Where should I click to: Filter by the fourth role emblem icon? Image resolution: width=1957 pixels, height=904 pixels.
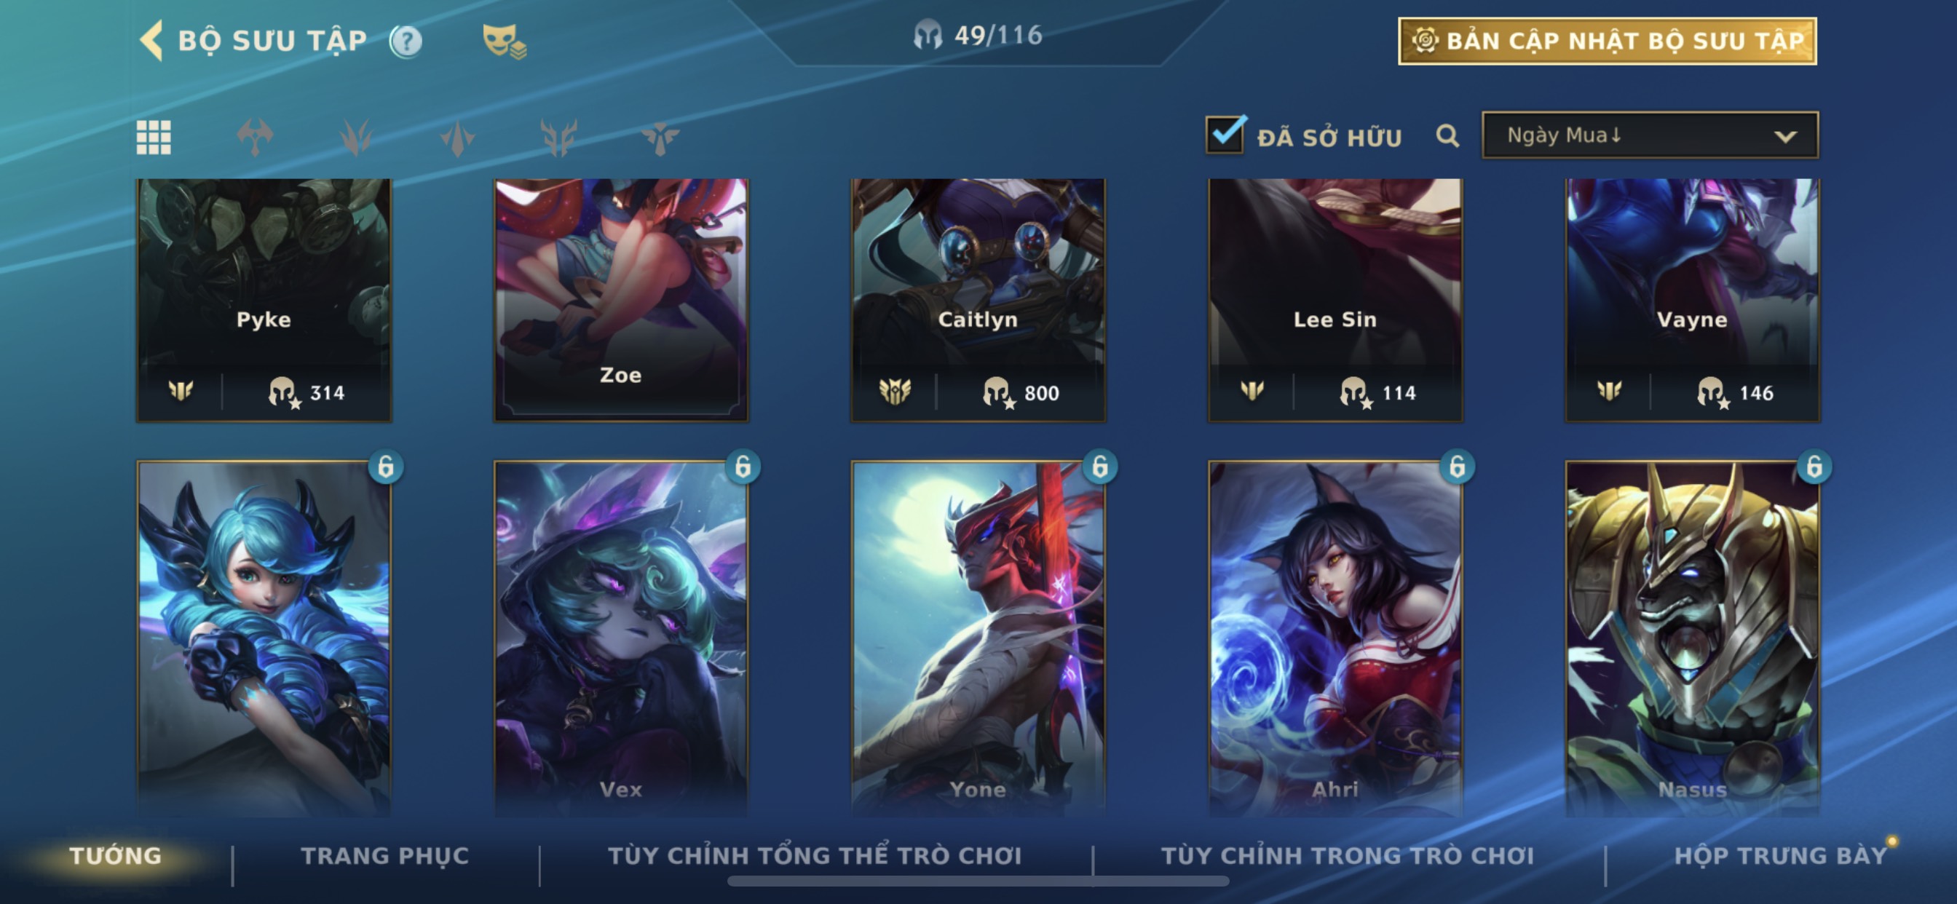(x=559, y=138)
